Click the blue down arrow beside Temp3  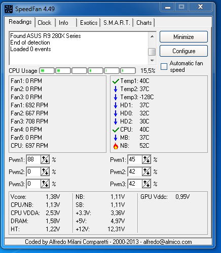pos(116,97)
